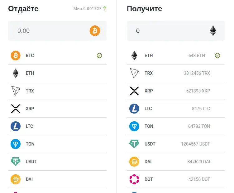Pick the DOT Polkadot icon in the receive list

134,179
